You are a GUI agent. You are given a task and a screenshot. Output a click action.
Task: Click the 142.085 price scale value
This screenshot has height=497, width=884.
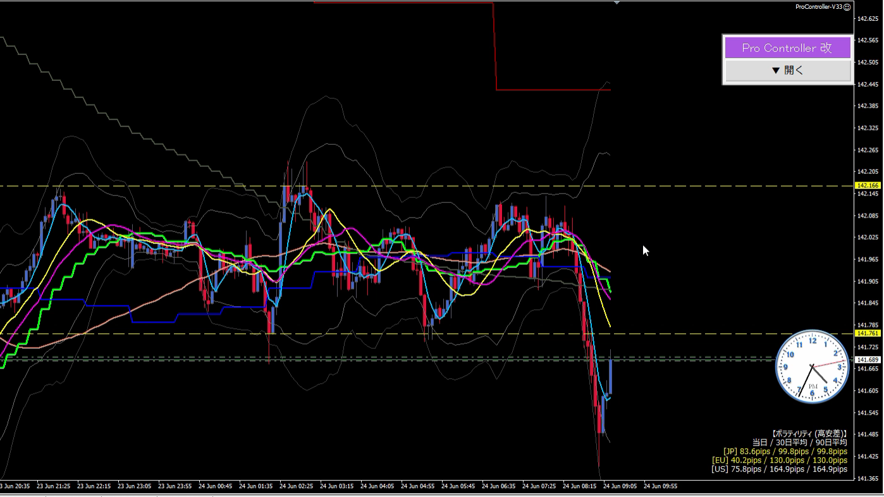[868, 216]
